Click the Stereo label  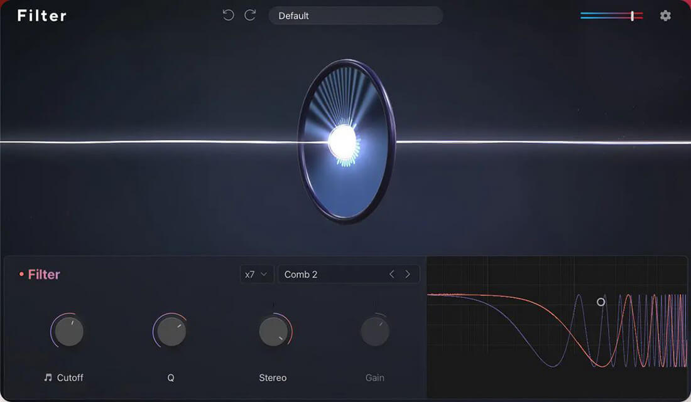273,378
